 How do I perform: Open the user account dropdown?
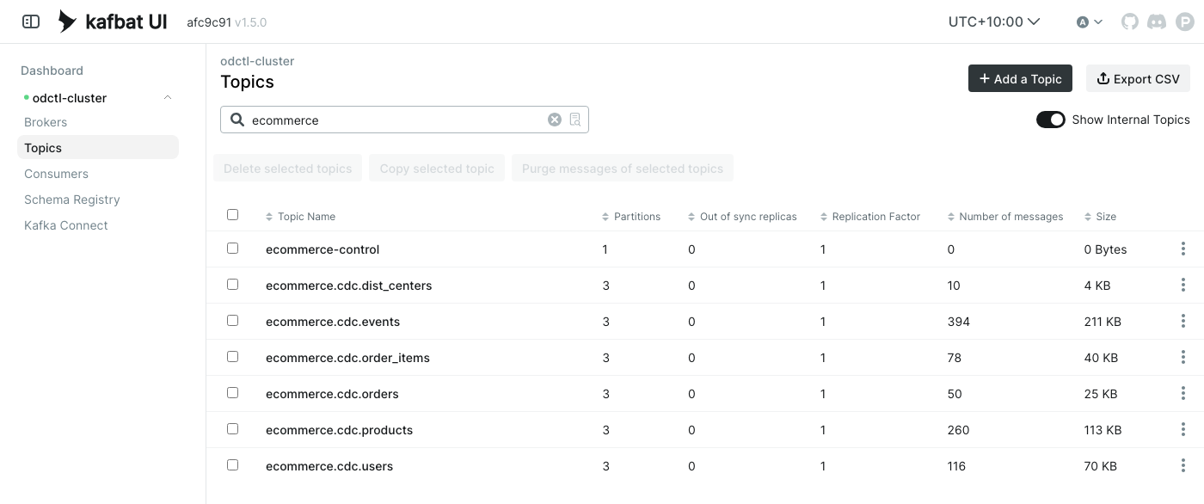1090,22
